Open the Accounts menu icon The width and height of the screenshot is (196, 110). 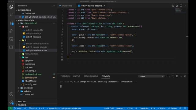pyautogui.click(x=11, y=94)
